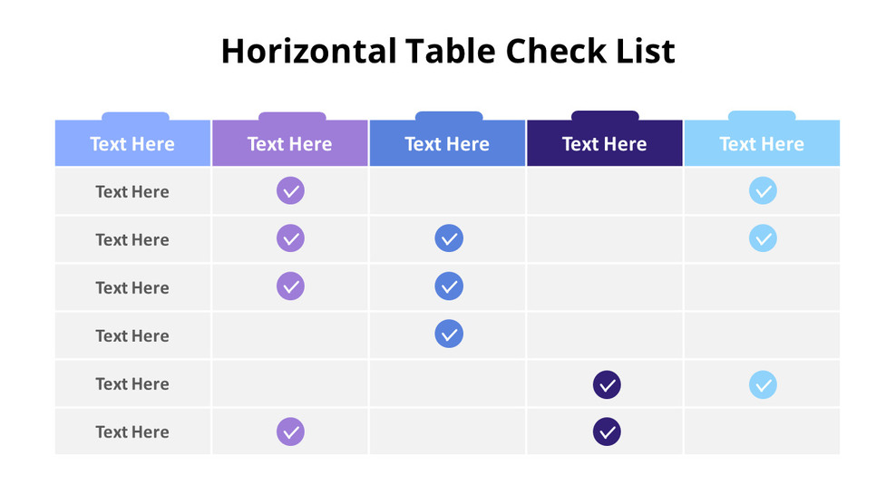Toggle the light blue checkmark in the second row
Screen dimensions: 896x504
pos(763,239)
